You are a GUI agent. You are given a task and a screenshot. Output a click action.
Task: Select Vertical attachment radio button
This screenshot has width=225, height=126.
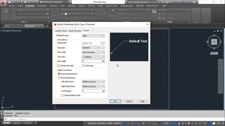(59, 78)
